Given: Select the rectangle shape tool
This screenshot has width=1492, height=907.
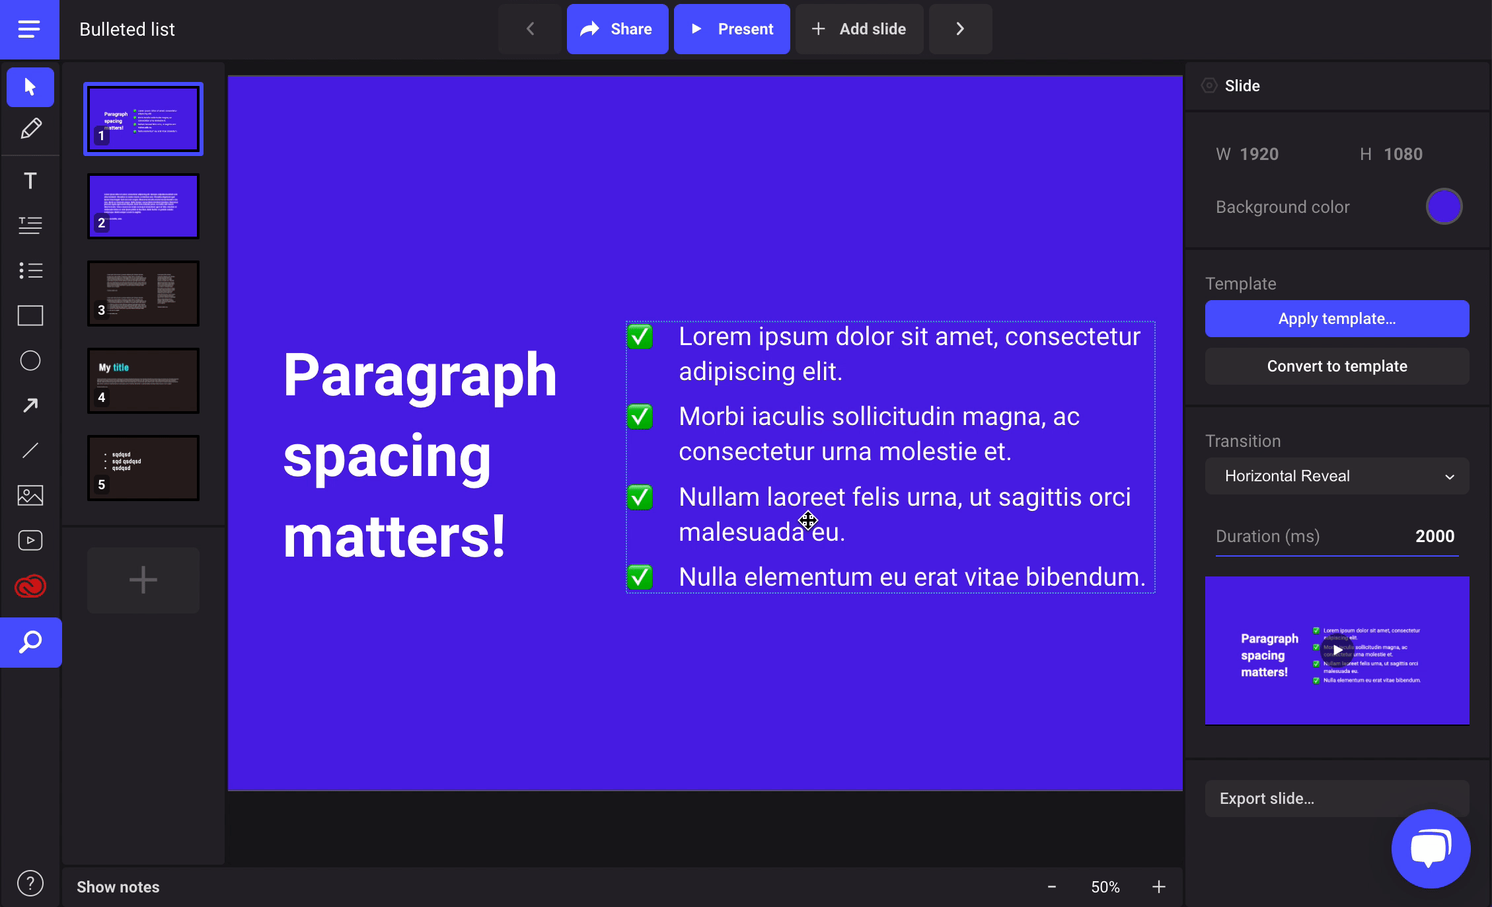Looking at the screenshot, I should (x=30, y=315).
